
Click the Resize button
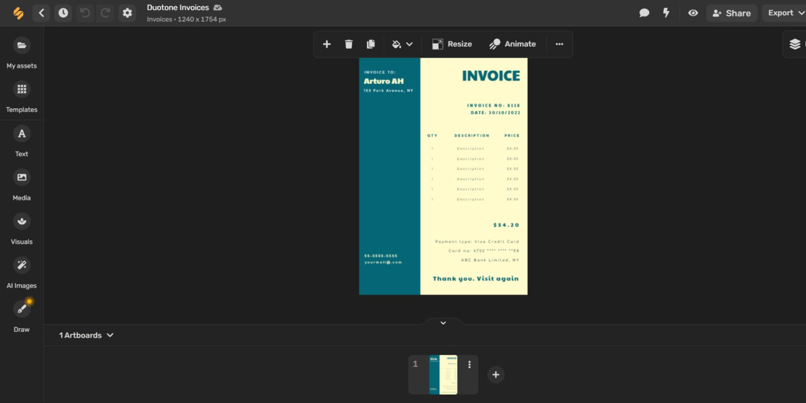(x=452, y=44)
